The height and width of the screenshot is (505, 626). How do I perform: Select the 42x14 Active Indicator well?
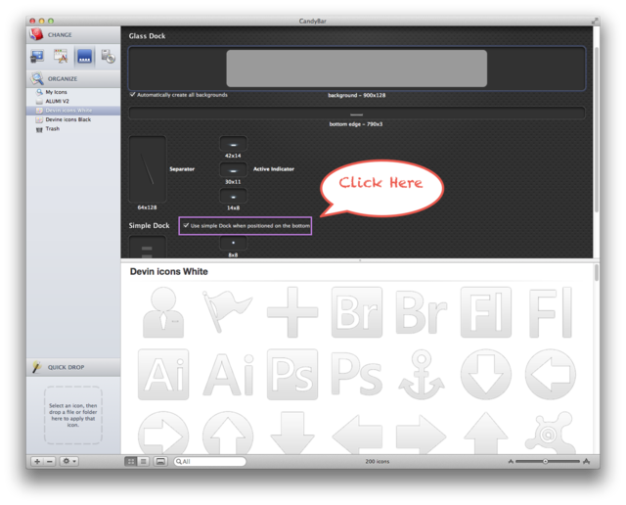pos(233,144)
